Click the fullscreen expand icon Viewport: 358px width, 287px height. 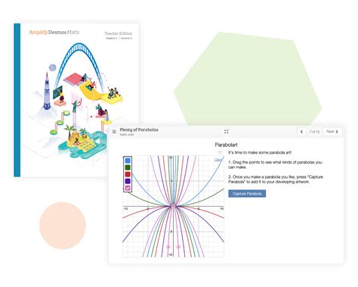click(227, 132)
